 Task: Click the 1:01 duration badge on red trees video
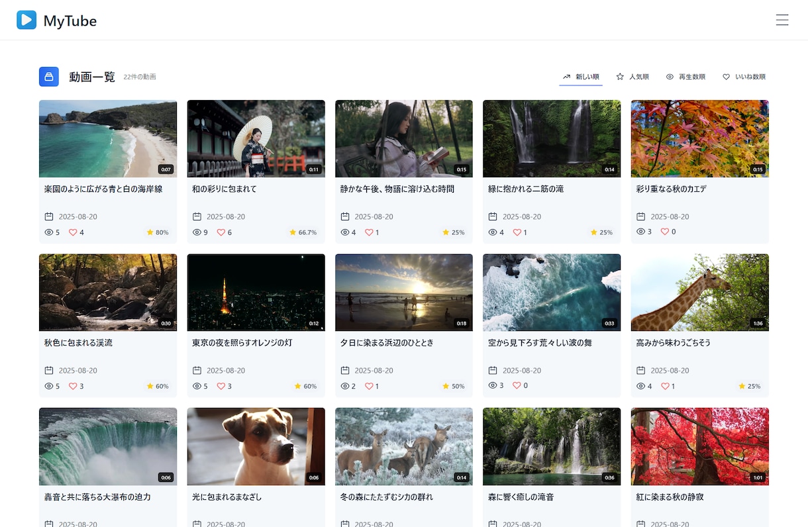pyautogui.click(x=758, y=477)
